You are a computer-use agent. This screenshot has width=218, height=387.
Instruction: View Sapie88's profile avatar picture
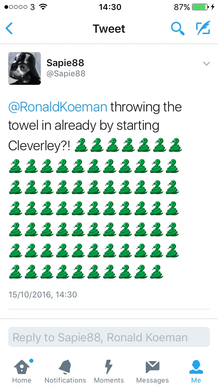[x=25, y=68]
